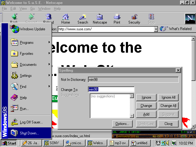This screenshot has height=147, width=196.
Task: Adjust the WoodAmp volume slider
Action: click(x=183, y=136)
